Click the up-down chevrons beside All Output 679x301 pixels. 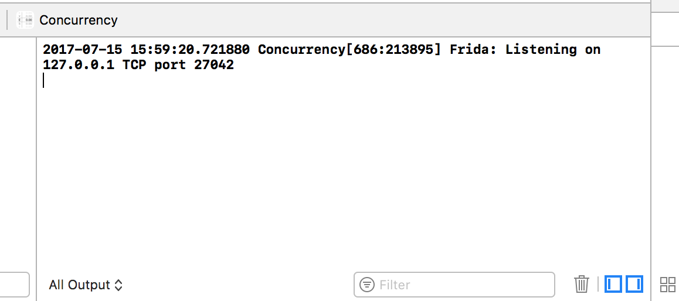pos(118,285)
